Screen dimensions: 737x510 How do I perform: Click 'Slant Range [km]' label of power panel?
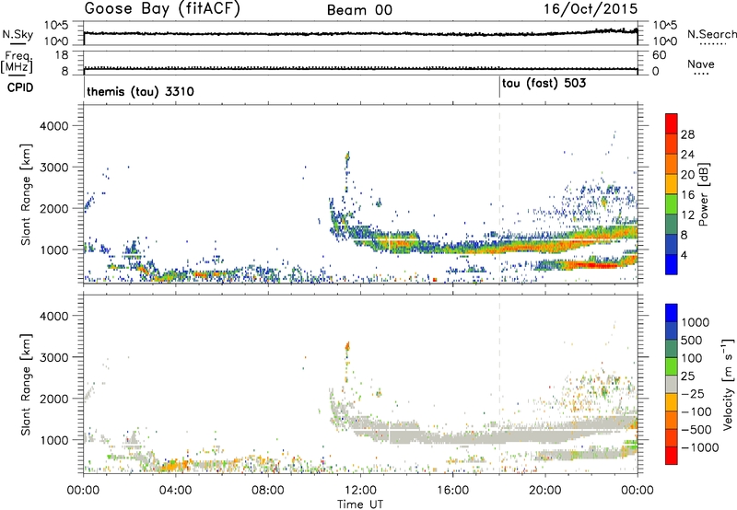coord(26,194)
